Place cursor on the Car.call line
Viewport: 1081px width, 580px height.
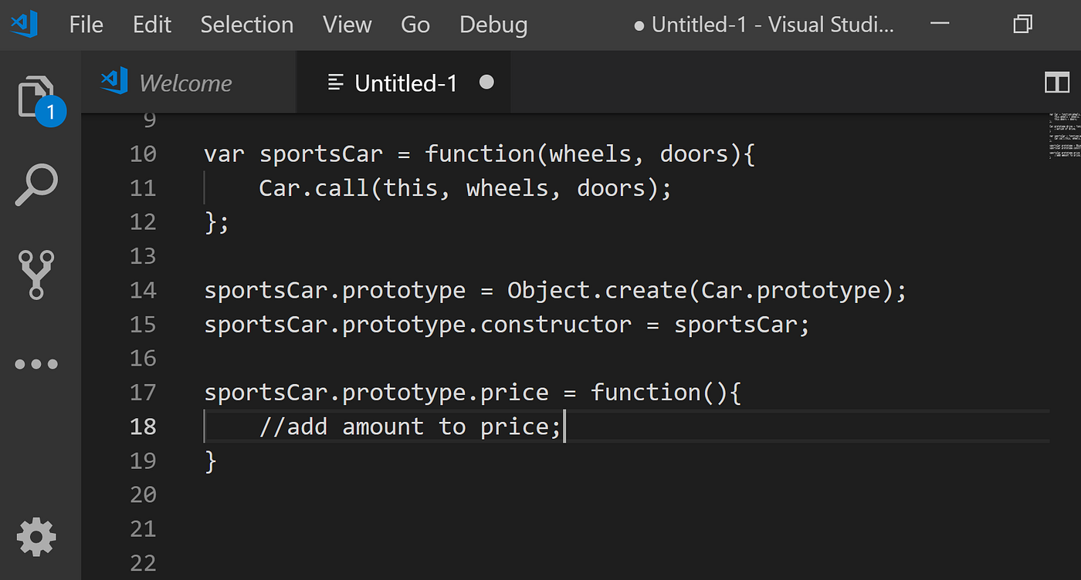tap(465, 188)
